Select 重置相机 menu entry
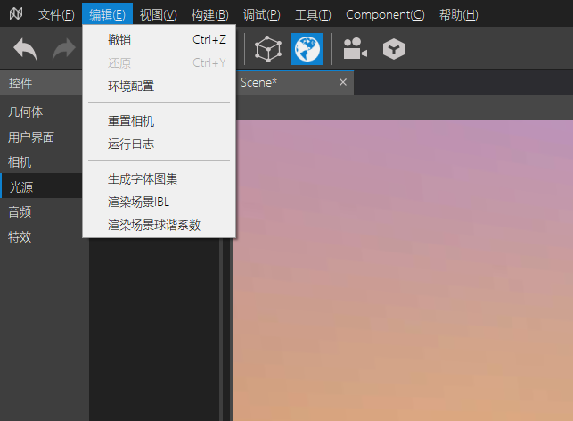 click(x=159, y=121)
